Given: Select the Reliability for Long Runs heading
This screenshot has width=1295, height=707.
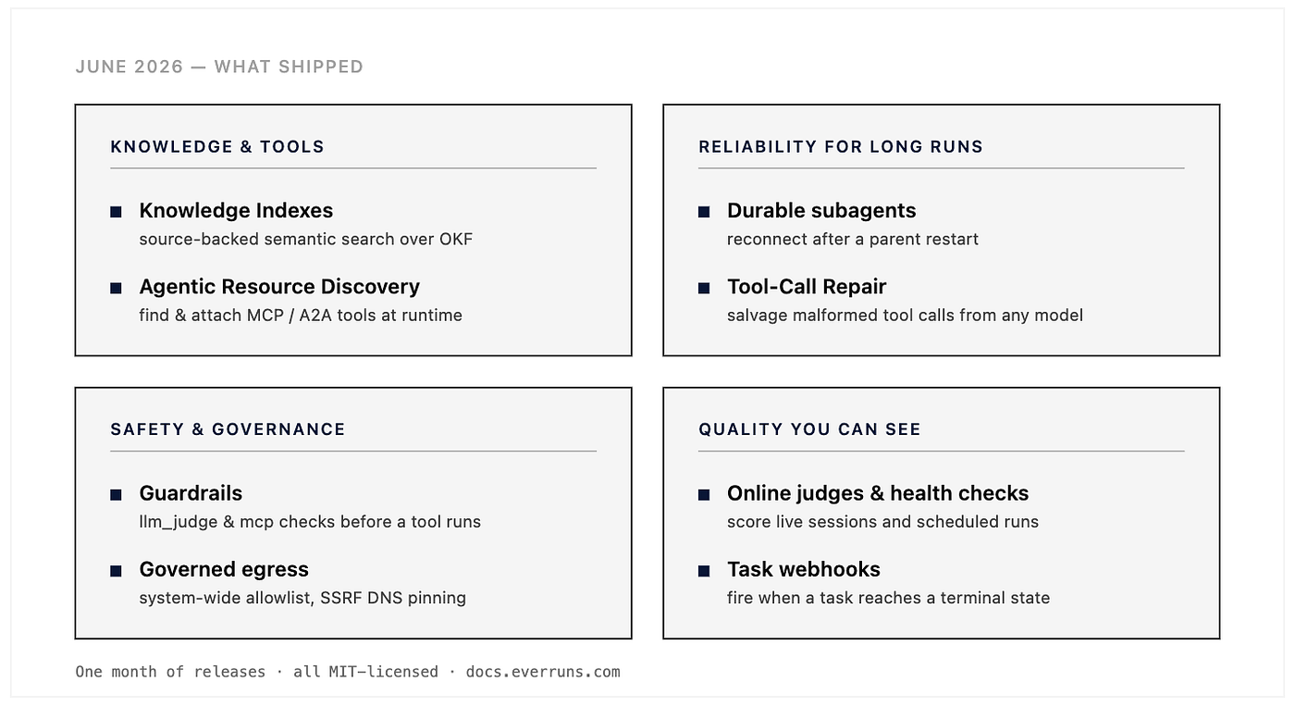Looking at the screenshot, I should (x=841, y=146).
